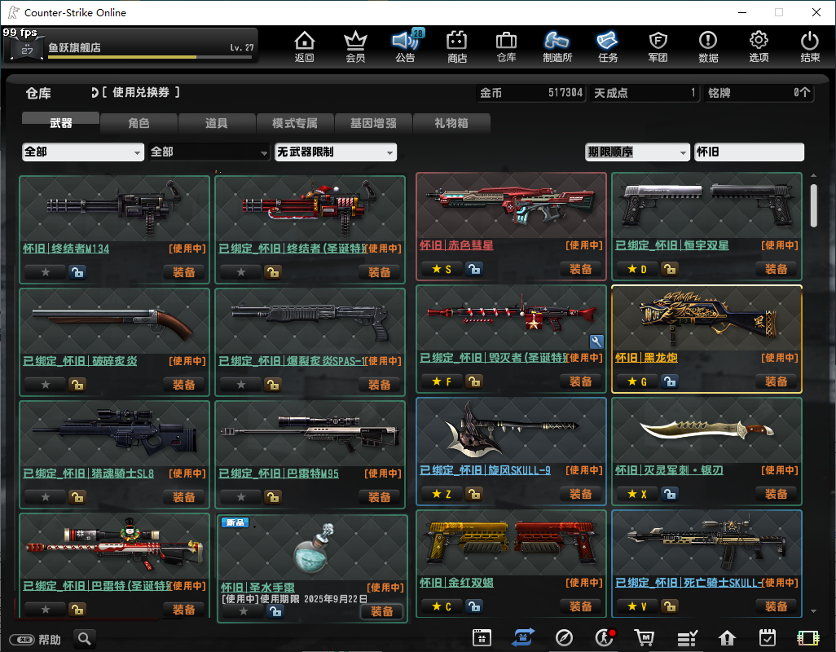Viewport: 836px width, 652px height.
Task: Open the 制造所 crafting icon
Action: coord(557,46)
